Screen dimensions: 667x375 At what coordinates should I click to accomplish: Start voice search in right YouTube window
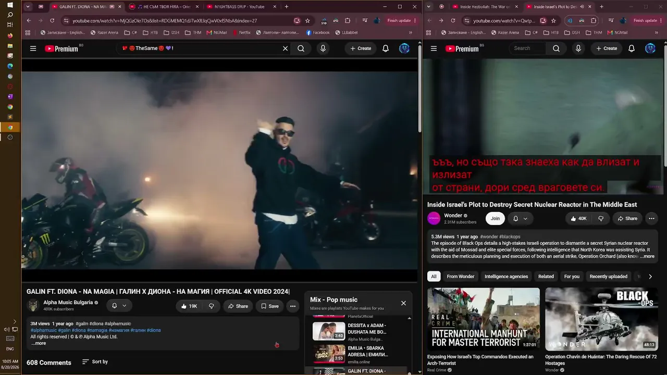[578, 48]
